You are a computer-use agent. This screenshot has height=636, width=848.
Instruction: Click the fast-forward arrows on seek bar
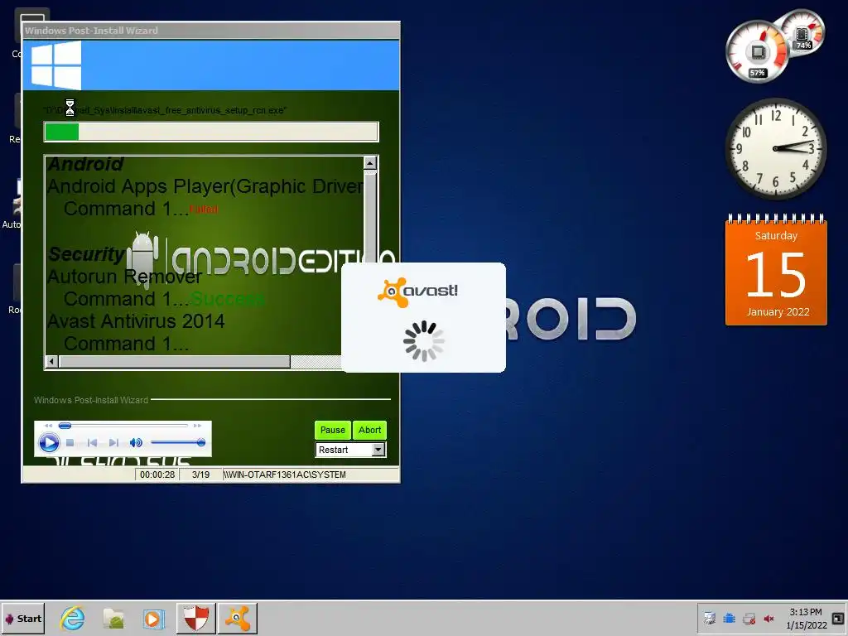tap(197, 426)
